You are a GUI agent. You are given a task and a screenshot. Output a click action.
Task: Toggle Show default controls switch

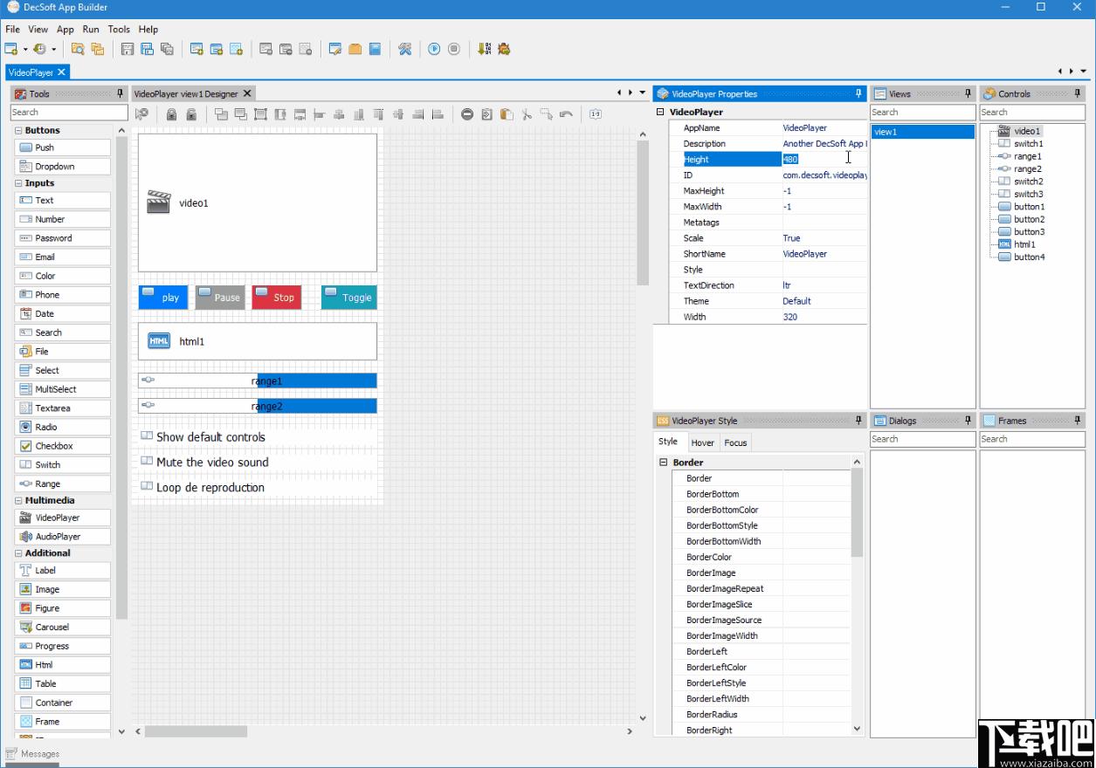(x=147, y=435)
